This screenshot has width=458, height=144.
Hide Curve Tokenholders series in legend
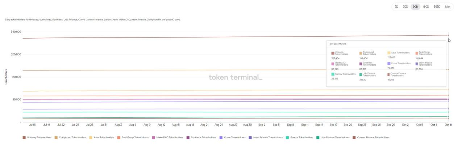(x=233, y=137)
